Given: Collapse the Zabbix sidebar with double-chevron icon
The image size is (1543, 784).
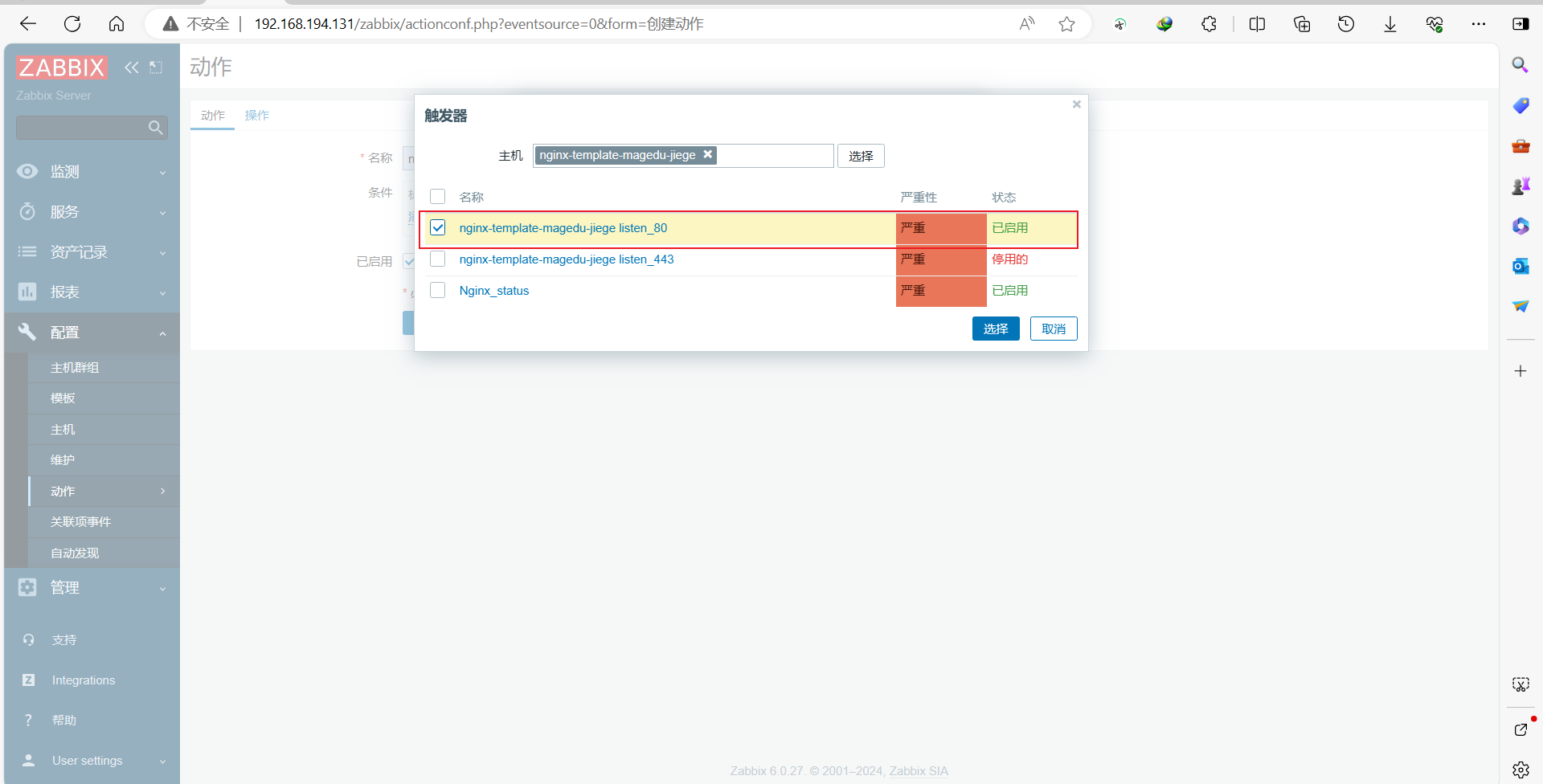Looking at the screenshot, I should point(132,67).
